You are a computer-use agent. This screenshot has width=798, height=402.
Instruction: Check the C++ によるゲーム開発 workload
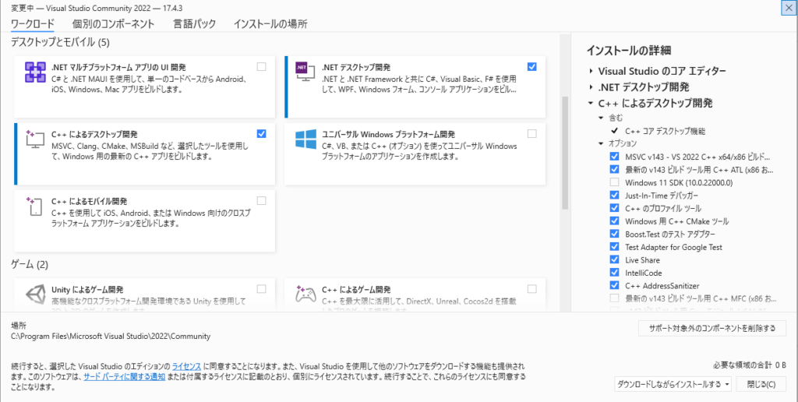pyautogui.click(x=531, y=289)
